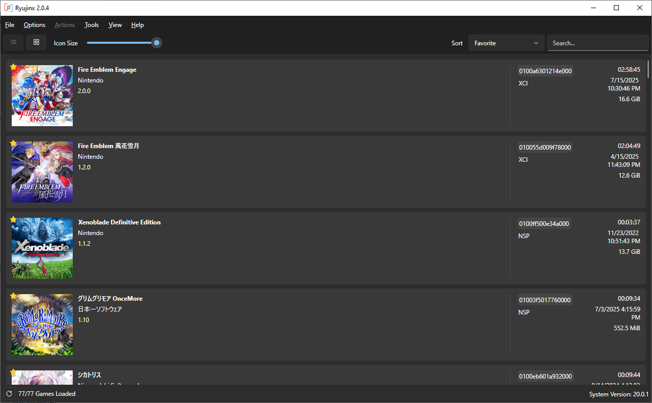Click title ID 010055d009f78000

[x=545, y=147]
